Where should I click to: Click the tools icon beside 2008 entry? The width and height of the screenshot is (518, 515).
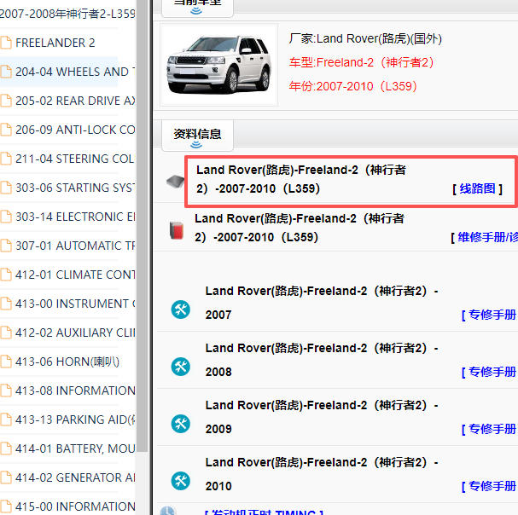click(181, 367)
